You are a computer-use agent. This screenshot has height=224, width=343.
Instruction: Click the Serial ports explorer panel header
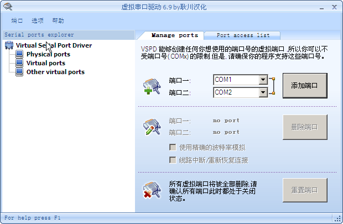(69, 35)
